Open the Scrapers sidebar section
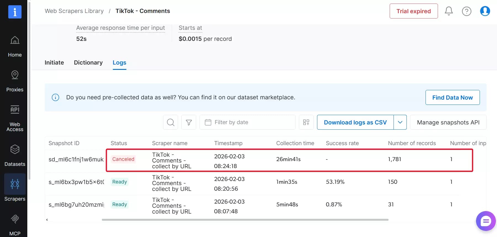 pyautogui.click(x=15, y=188)
